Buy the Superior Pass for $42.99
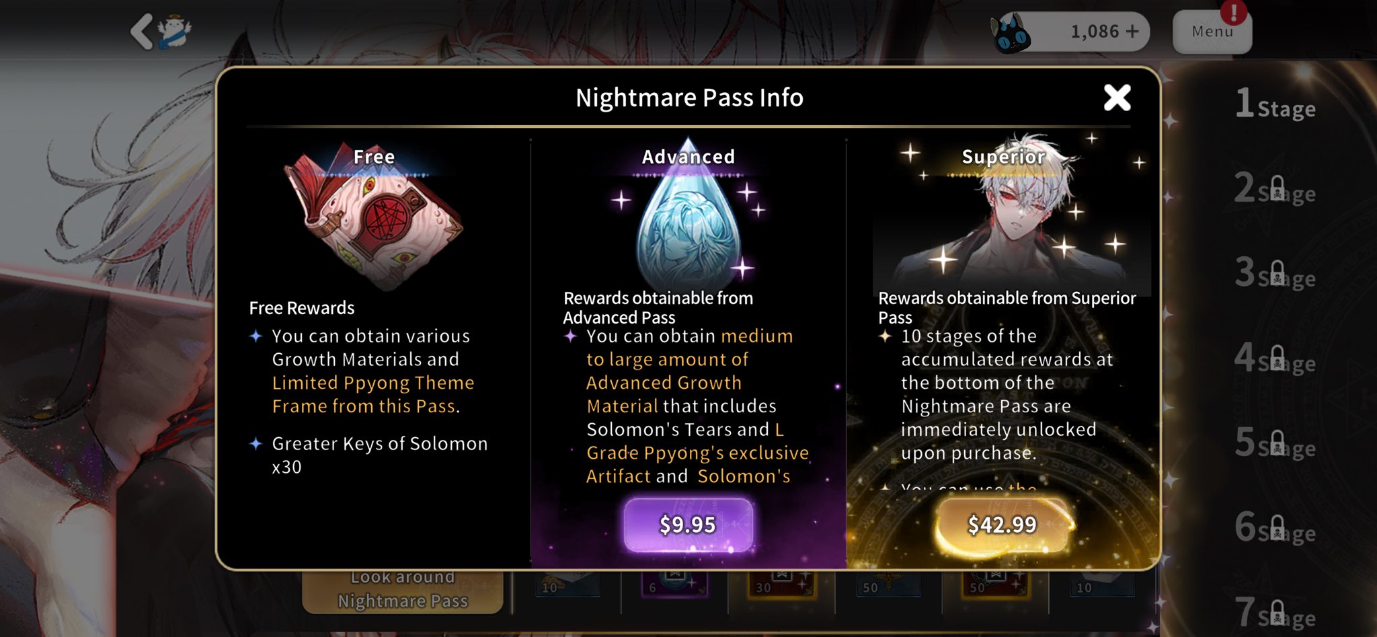 point(1002,525)
